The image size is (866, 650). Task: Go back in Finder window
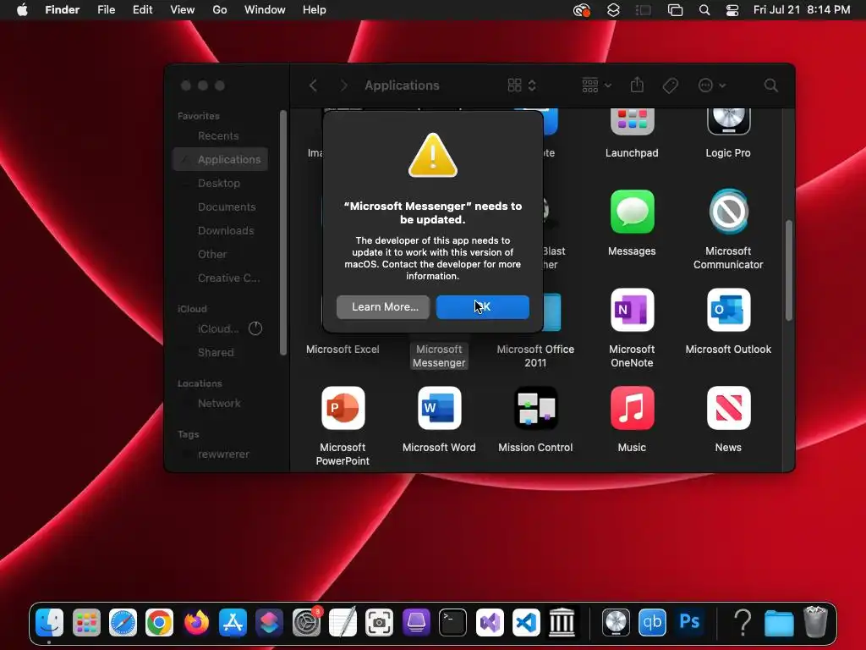tap(313, 85)
